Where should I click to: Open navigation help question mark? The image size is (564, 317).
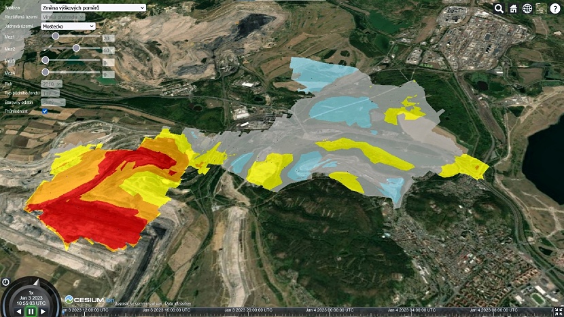(555, 8)
